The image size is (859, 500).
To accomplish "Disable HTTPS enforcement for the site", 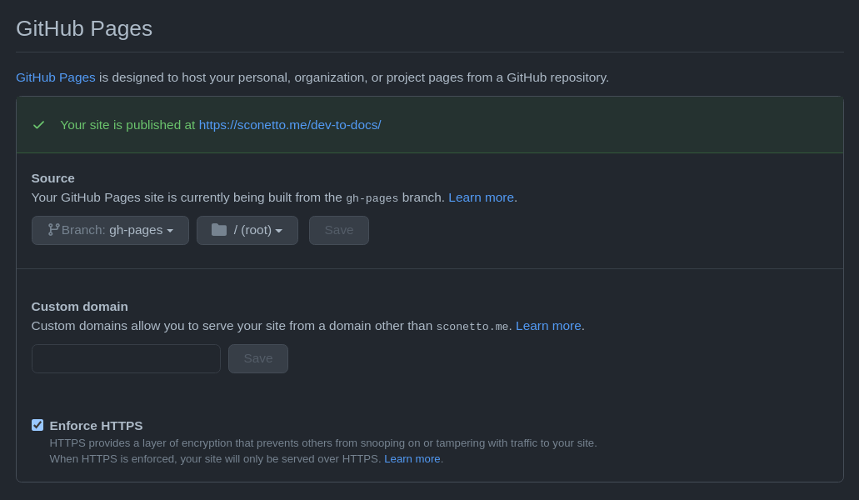I will click(x=37, y=425).
